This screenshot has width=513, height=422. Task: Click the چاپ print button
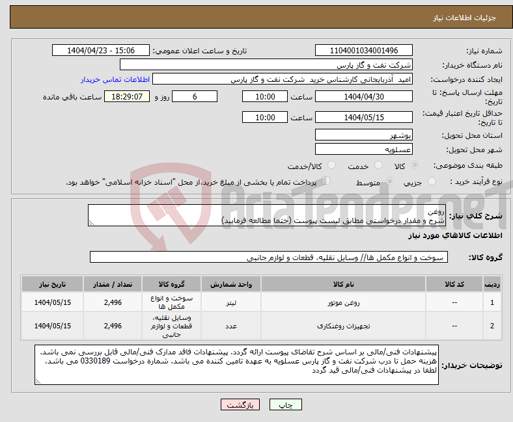286,404
